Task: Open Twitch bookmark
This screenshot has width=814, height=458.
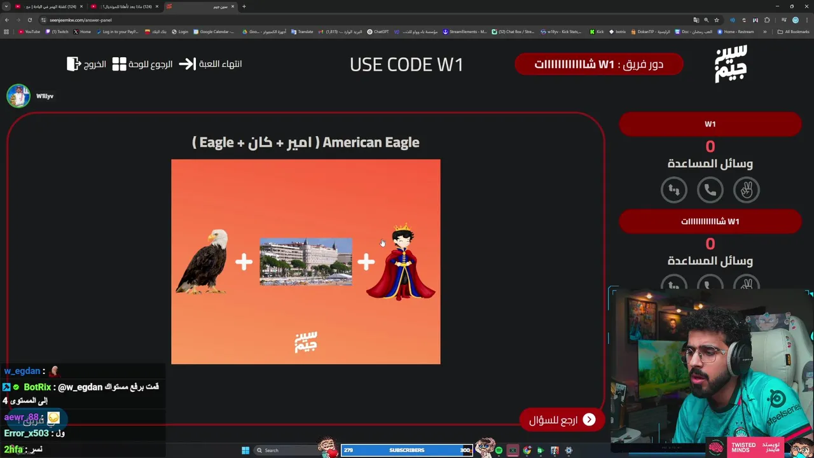Action: click(x=57, y=31)
